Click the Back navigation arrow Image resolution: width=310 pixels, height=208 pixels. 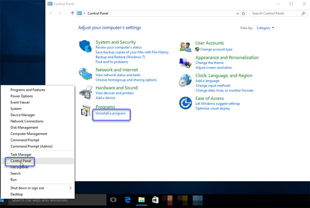tap(51, 13)
